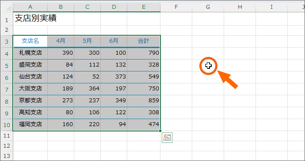Click the 4月 header cell
The height and width of the screenshot is (161, 305).
click(61, 41)
